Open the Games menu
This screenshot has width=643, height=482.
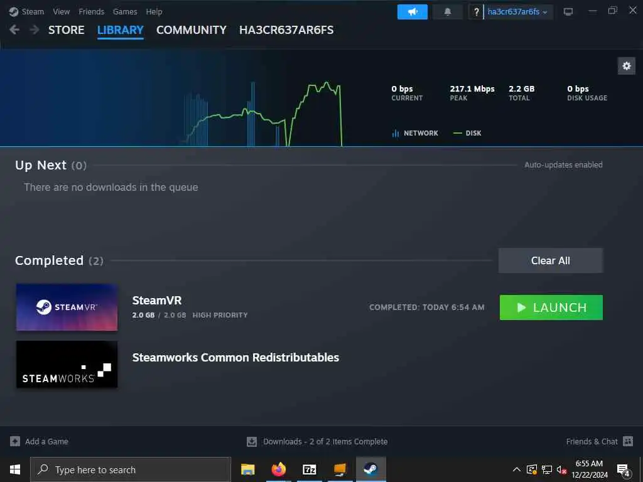point(125,11)
